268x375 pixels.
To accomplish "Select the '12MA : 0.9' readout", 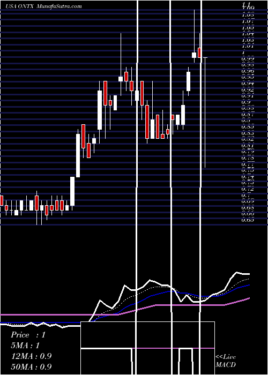I will coord(31,356).
